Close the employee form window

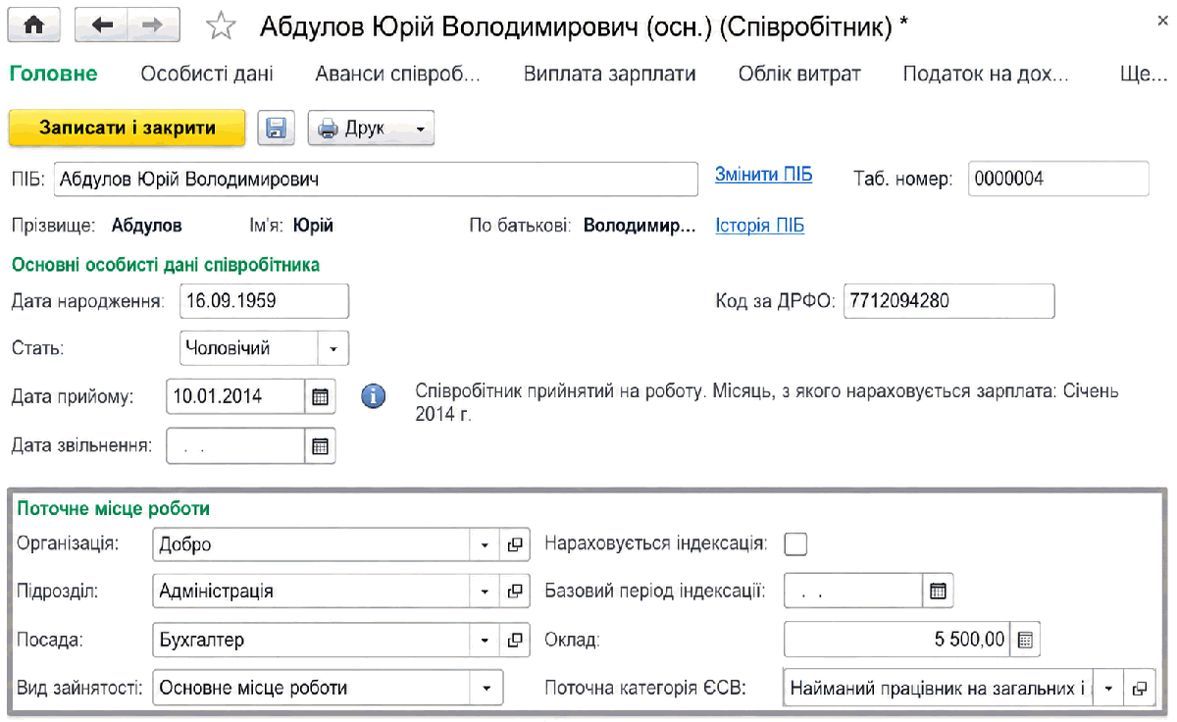click(1162, 20)
